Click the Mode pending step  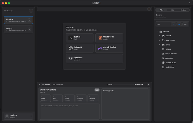[x=45, y=98]
